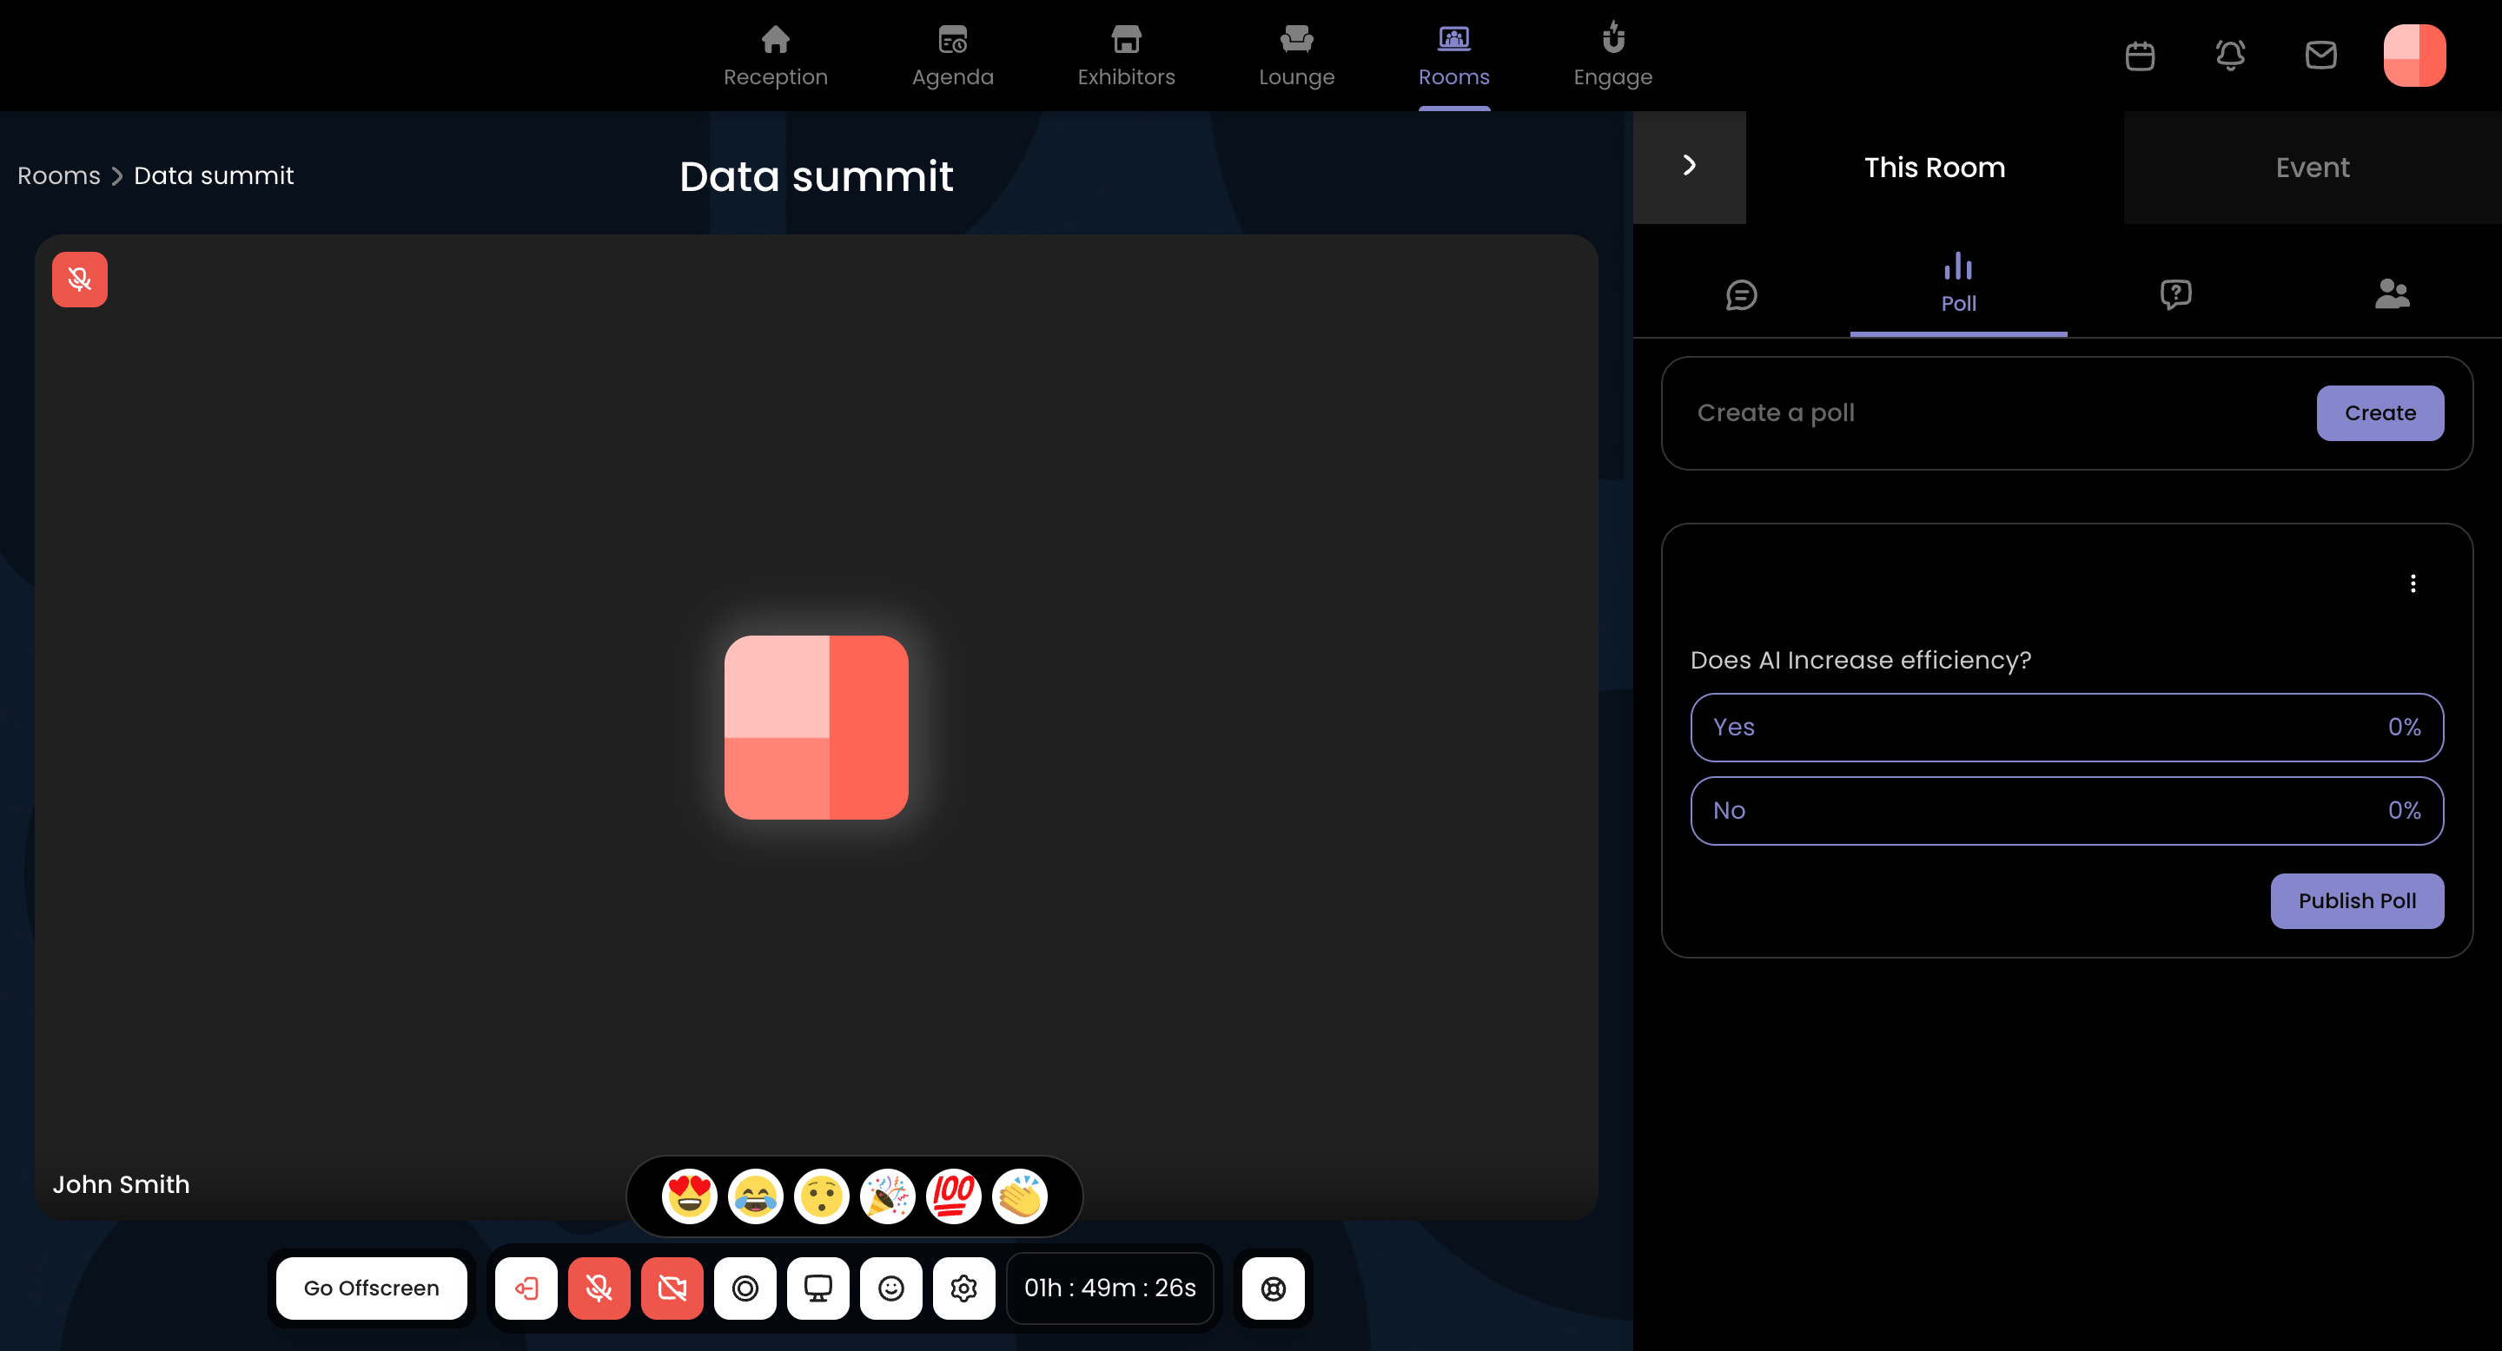Send heart-eyes emoji reaction

[x=690, y=1196]
